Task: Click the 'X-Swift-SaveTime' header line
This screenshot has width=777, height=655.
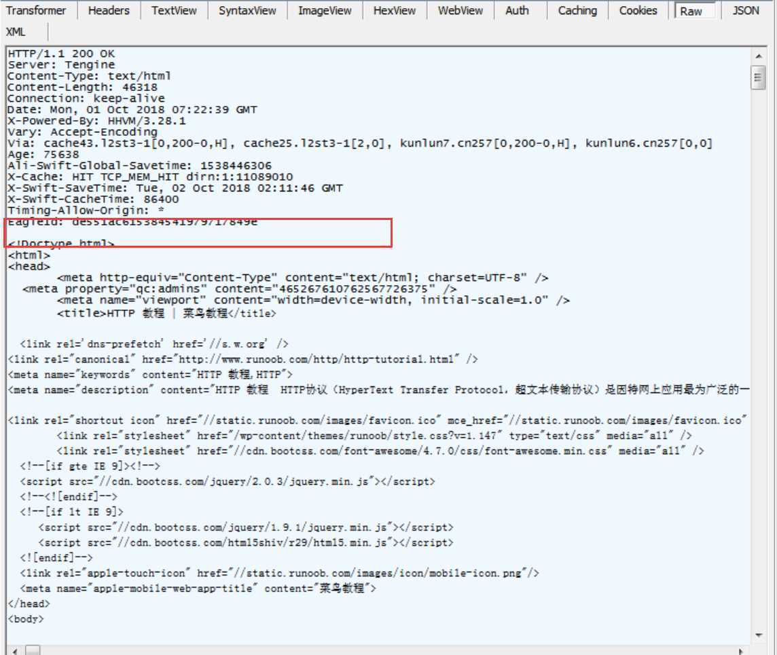Action: (175, 188)
